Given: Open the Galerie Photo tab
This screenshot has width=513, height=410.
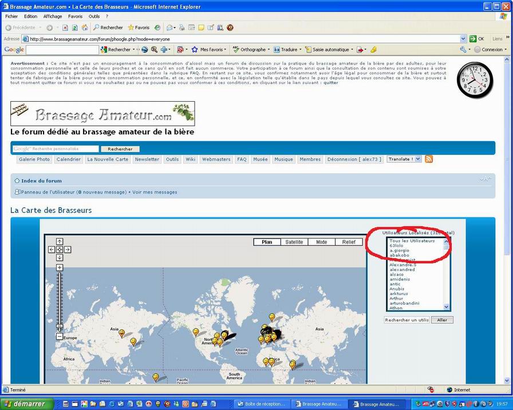Looking at the screenshot, I should point(34,160).
